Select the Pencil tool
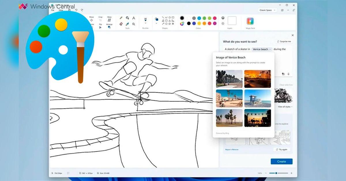Viewport: 346px width, 181px height. (121, 18)
